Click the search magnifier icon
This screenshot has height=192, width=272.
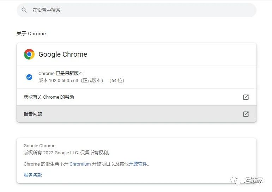(x=24, y=10)
